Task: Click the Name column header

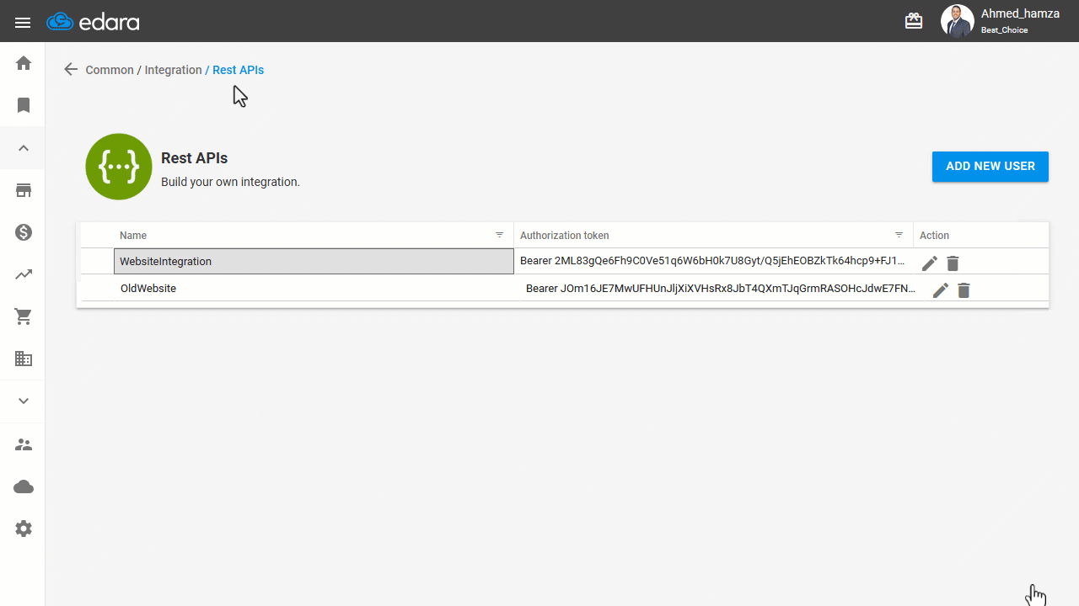Action: tap(133, 236)
